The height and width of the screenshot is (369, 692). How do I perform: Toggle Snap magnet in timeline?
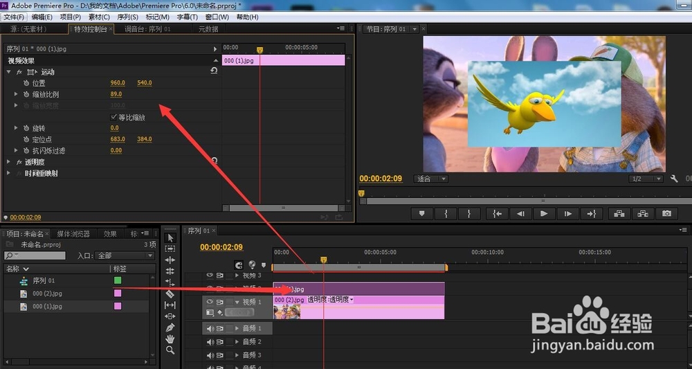click(x=239, y=265)
